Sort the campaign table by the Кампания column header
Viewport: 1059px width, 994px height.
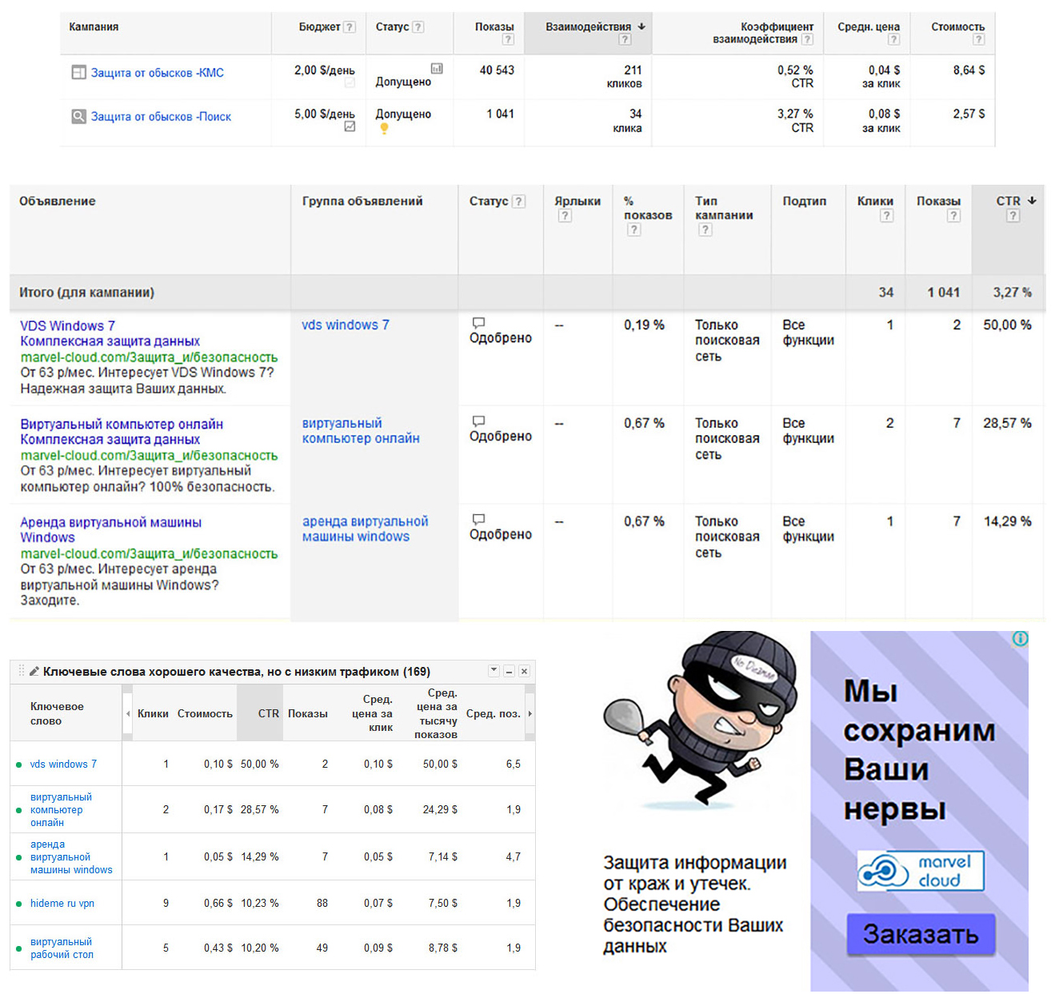click(x=94, y=27)
